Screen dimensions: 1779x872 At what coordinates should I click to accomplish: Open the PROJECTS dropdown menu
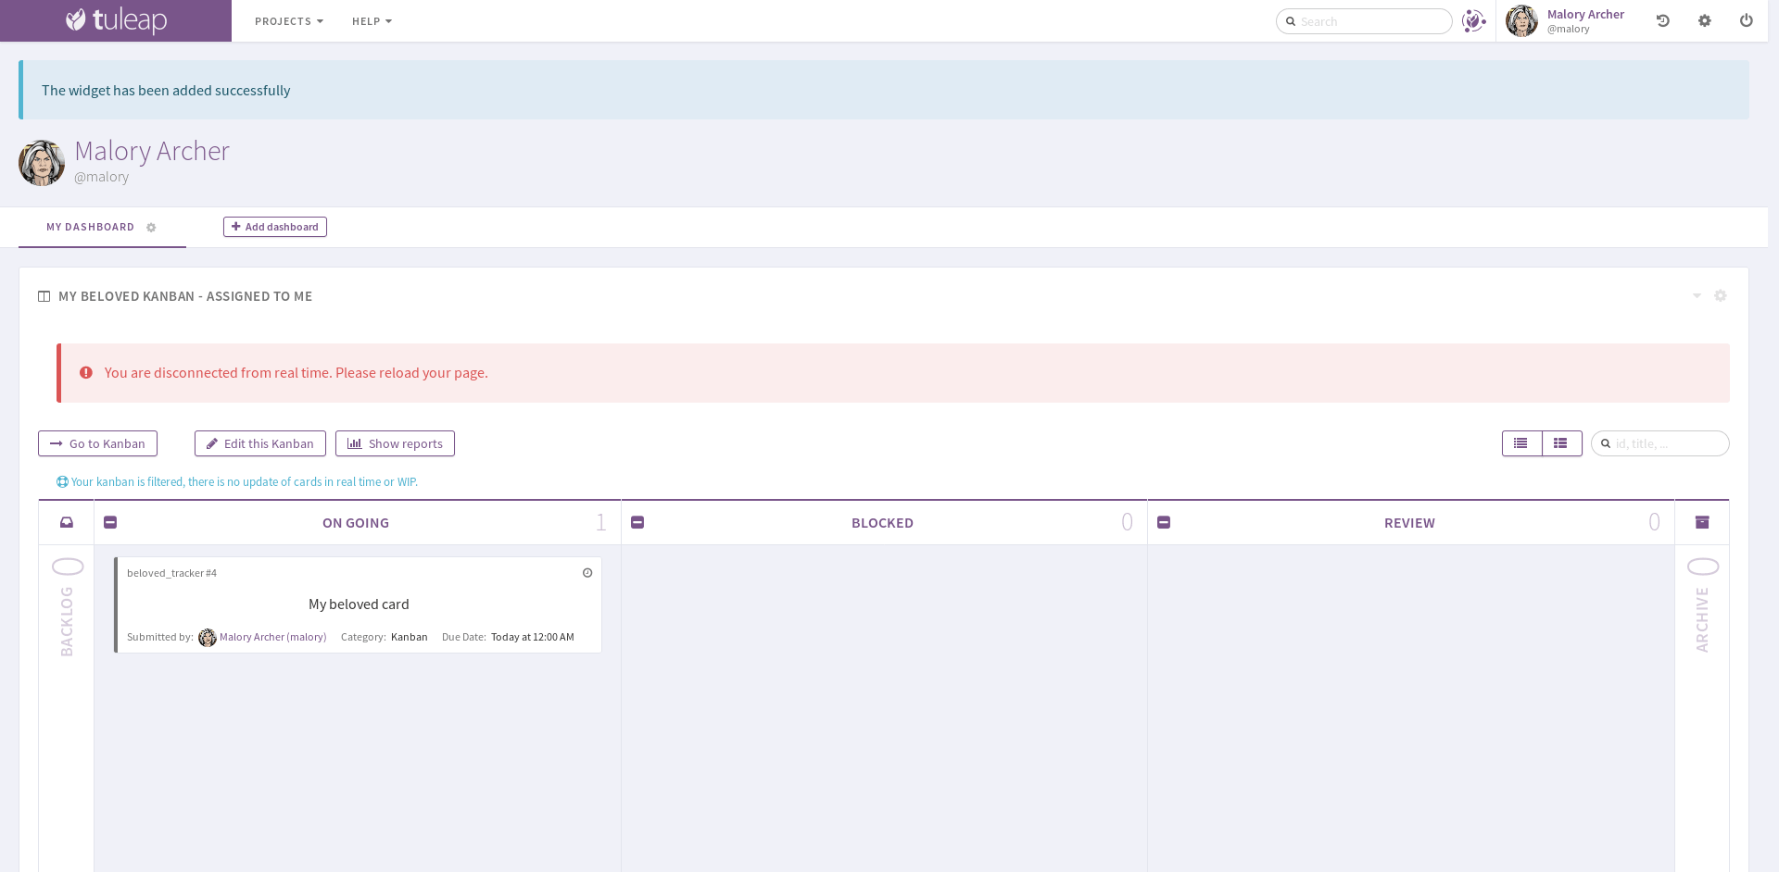point(288,20)
